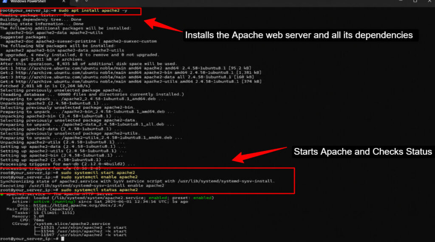Viewport: 435px width, 242px height.
Task: Click the 'Memory: 5.0M' line
Action: pos(28,216)
